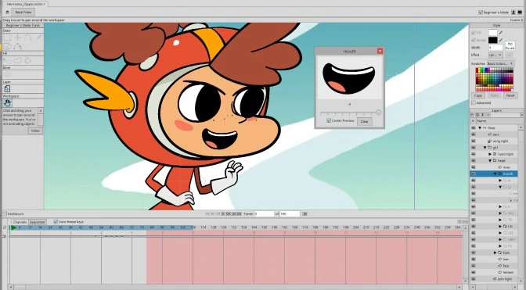This screenshot has height=290, width=526.
Task: Click the hand icon beside Reset View
Action: (7, 13)
